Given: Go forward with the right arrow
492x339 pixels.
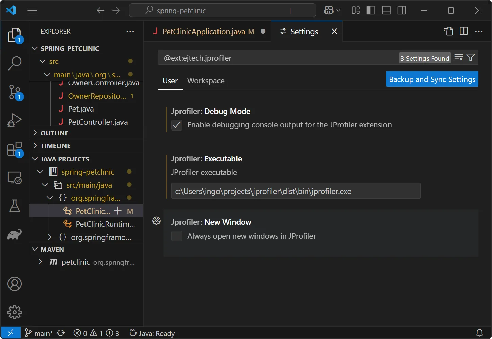Looking at the screenshot, I should tap(116, 11).
